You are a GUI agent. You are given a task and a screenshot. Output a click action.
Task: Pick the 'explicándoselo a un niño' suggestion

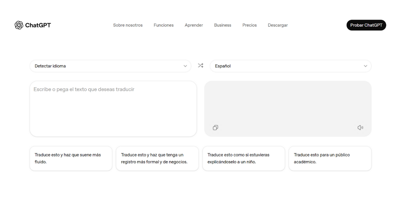point(243,158)
